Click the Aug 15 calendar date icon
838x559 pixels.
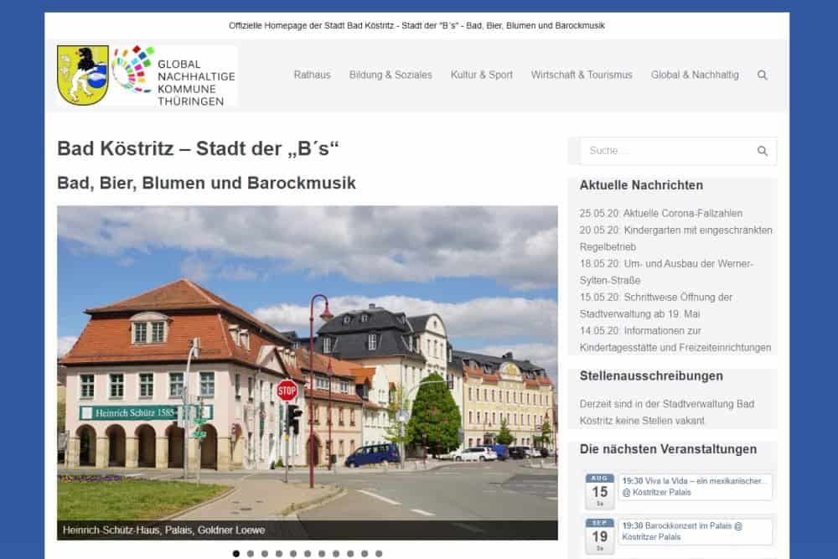[599, 491]
